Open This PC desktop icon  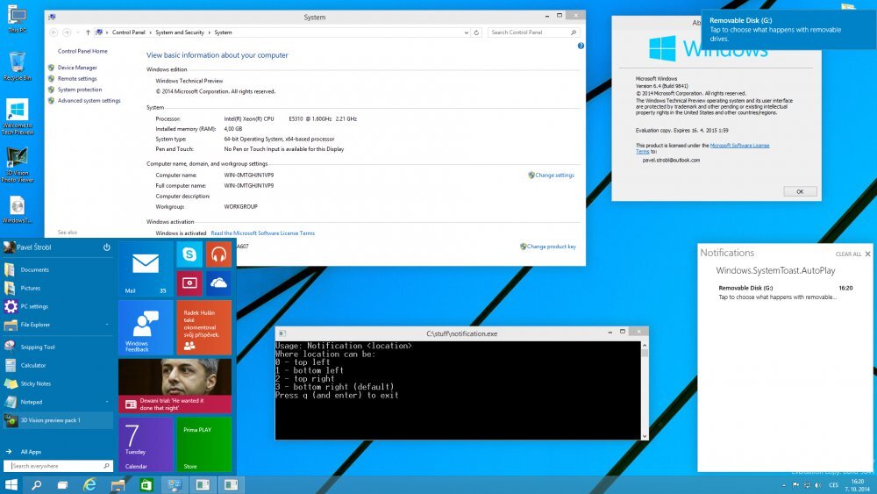pos(17,18)
